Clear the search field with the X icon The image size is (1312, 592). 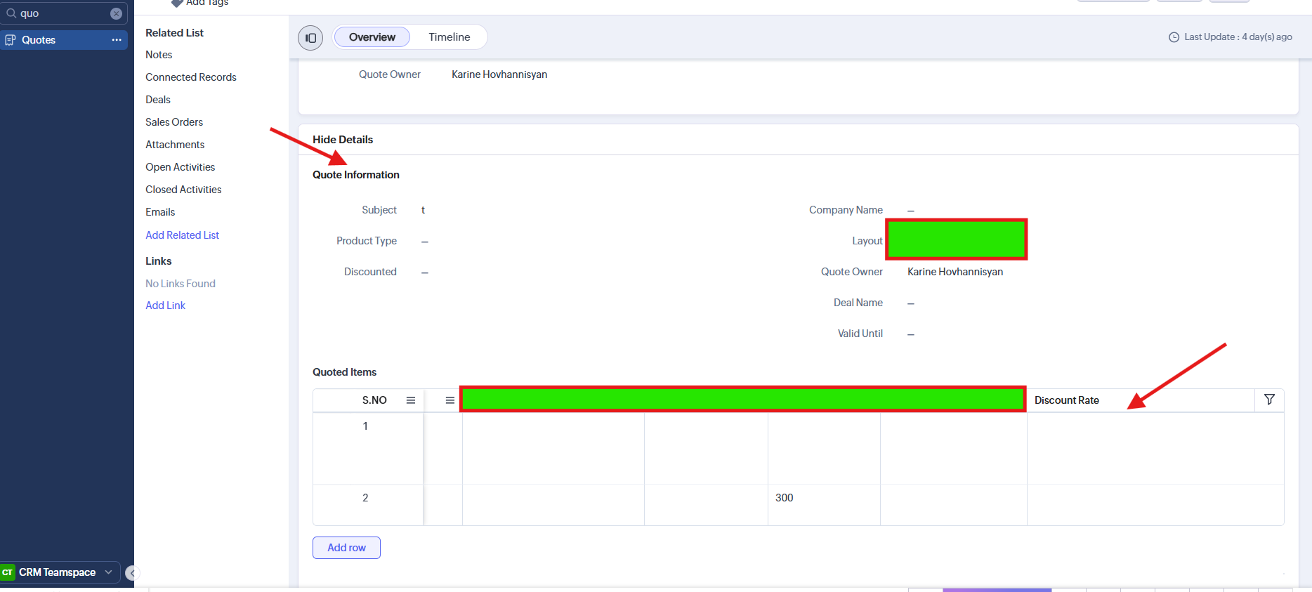click(117, 13)
